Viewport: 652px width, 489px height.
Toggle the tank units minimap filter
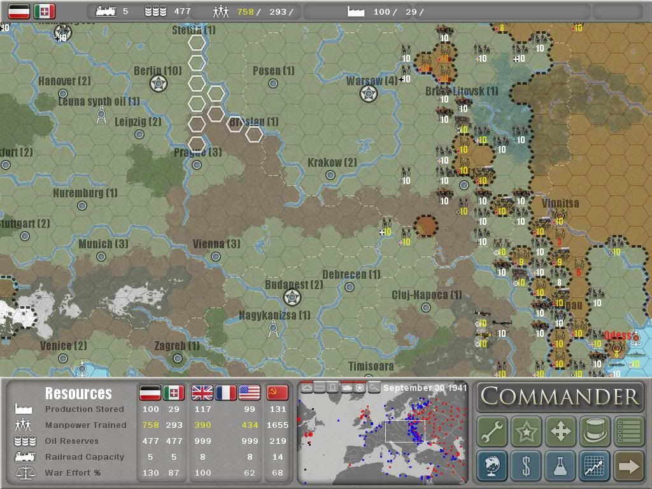(346, 388)
